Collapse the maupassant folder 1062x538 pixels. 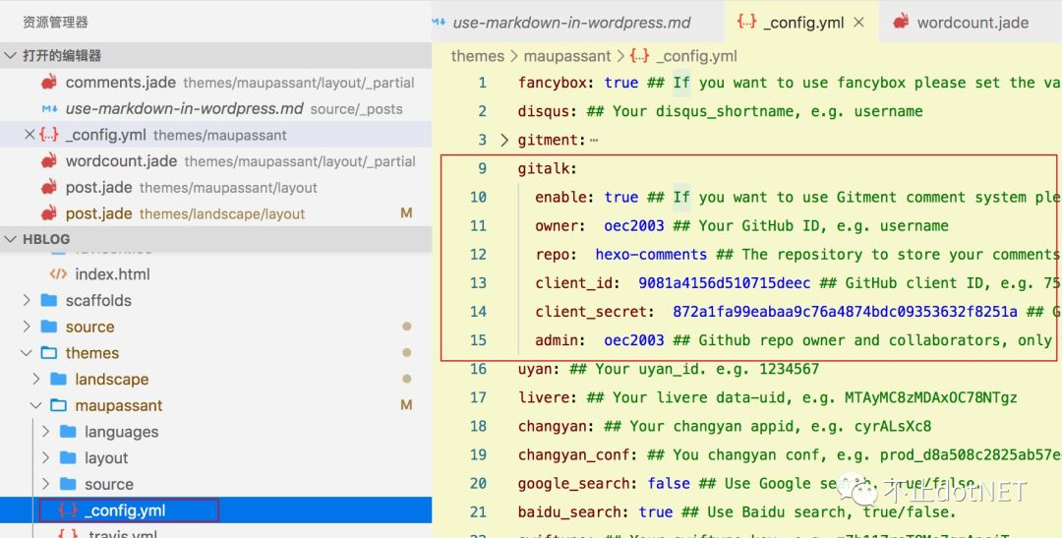35,405
